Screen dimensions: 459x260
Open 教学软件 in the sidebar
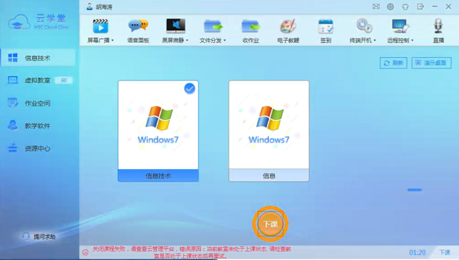(x=38, y=126)
